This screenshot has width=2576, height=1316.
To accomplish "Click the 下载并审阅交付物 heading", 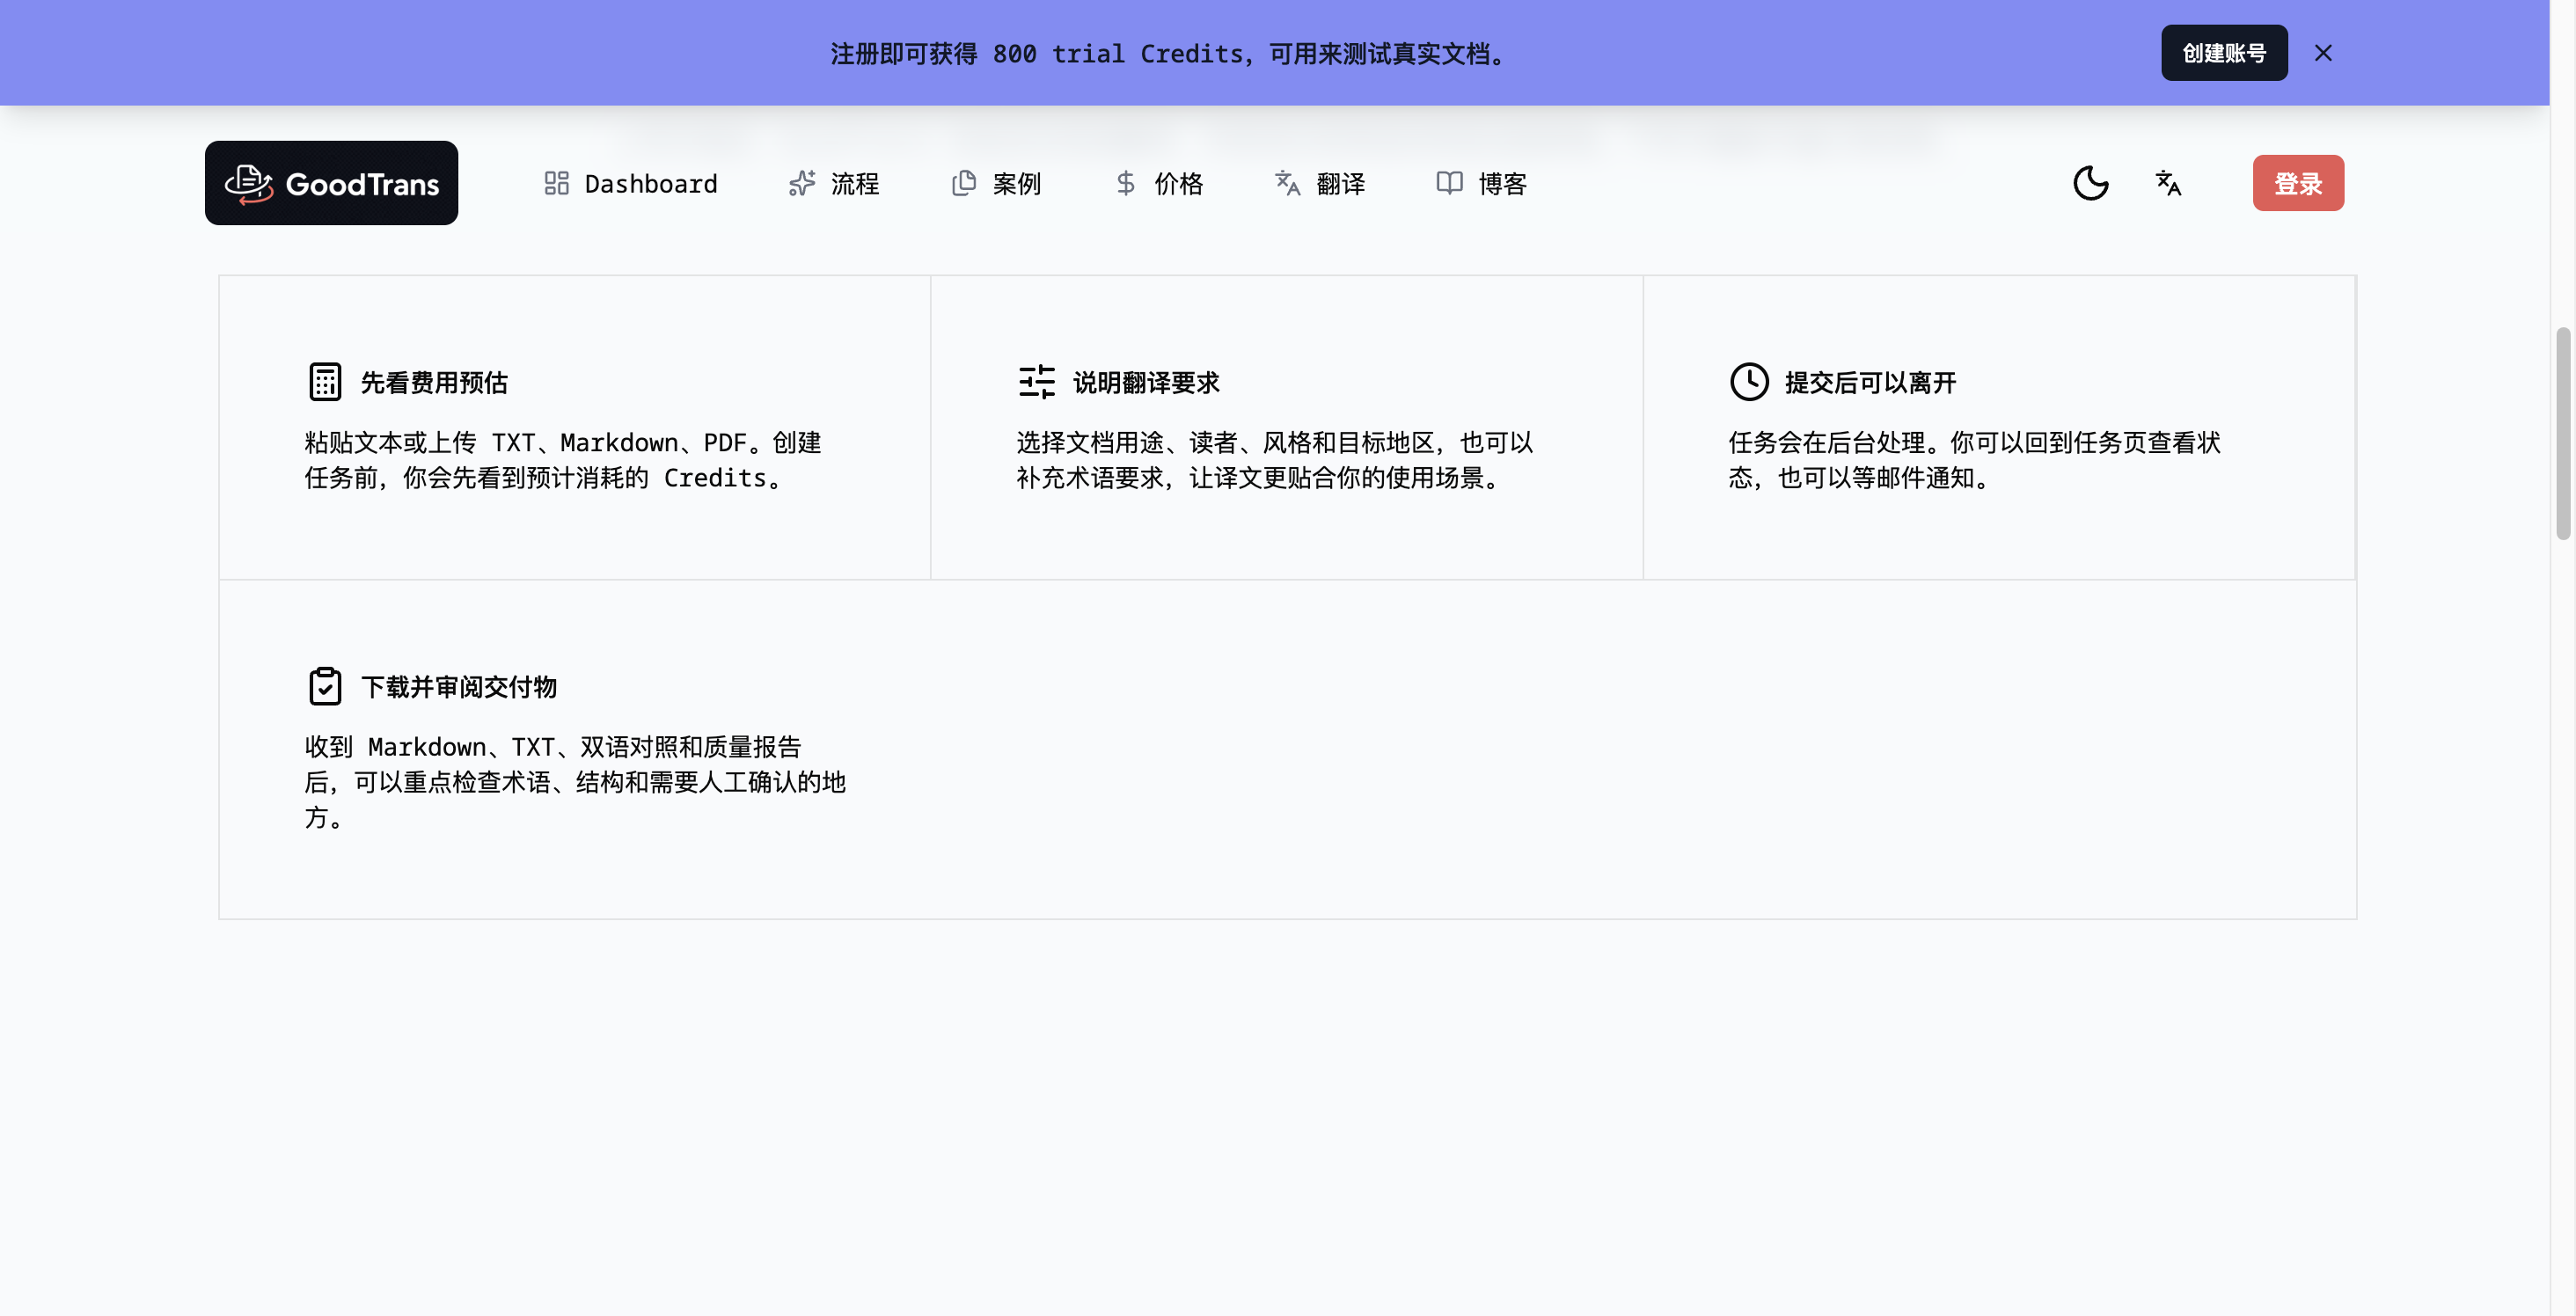I will point(459,687).
